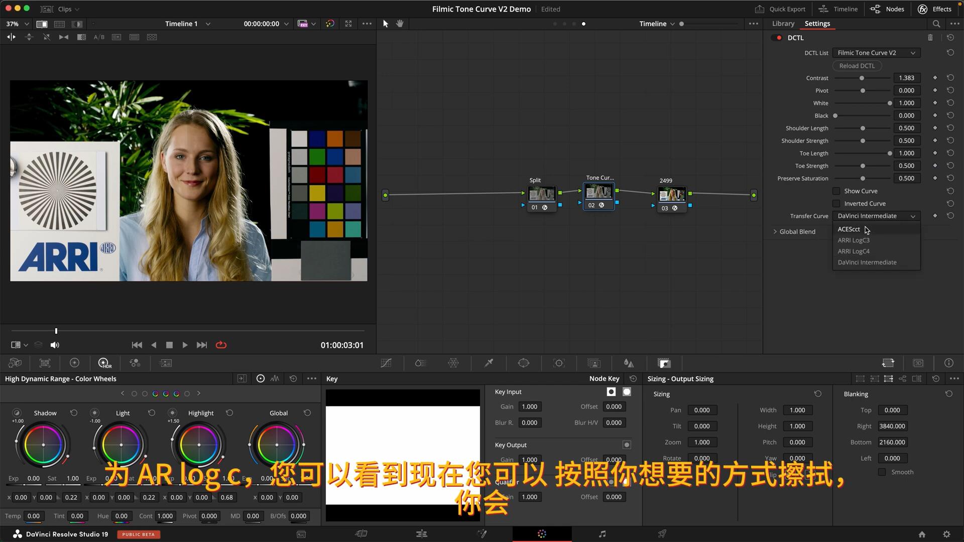Screen dimensions: 964x542
Task: Drag the Contrast slider value
Action: [906, 78]
